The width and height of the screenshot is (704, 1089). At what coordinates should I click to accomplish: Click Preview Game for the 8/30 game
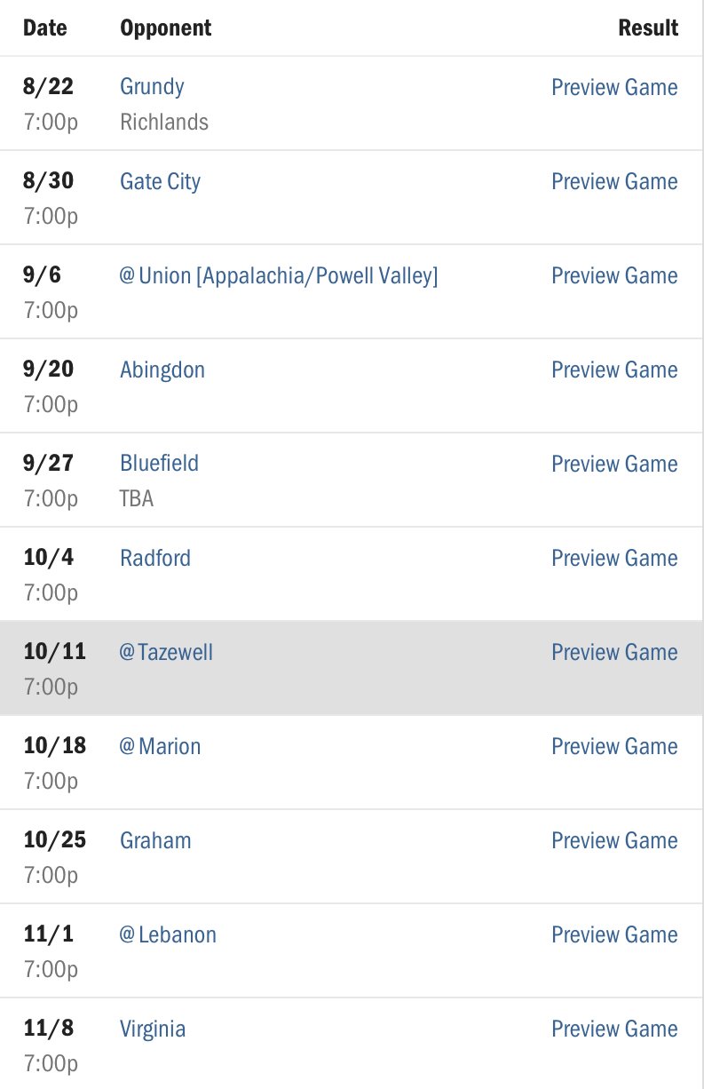tap(614, 181)
